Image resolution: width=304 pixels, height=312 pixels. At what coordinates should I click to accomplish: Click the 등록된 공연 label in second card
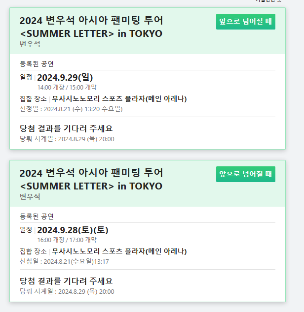click(37, 217)
